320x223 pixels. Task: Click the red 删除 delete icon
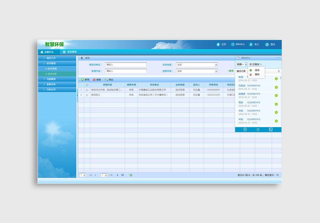[x=94, y=80]
